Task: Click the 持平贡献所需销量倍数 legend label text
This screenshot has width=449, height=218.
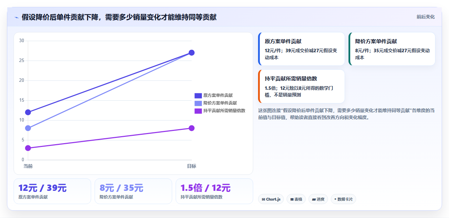Action: [224, 111]
